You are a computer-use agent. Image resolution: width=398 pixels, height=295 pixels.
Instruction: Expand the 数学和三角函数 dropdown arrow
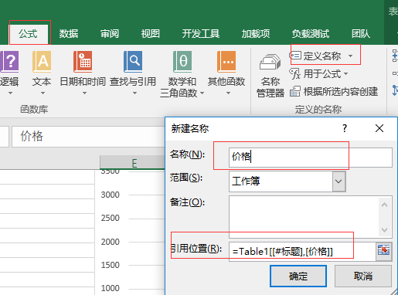point(202,93)
